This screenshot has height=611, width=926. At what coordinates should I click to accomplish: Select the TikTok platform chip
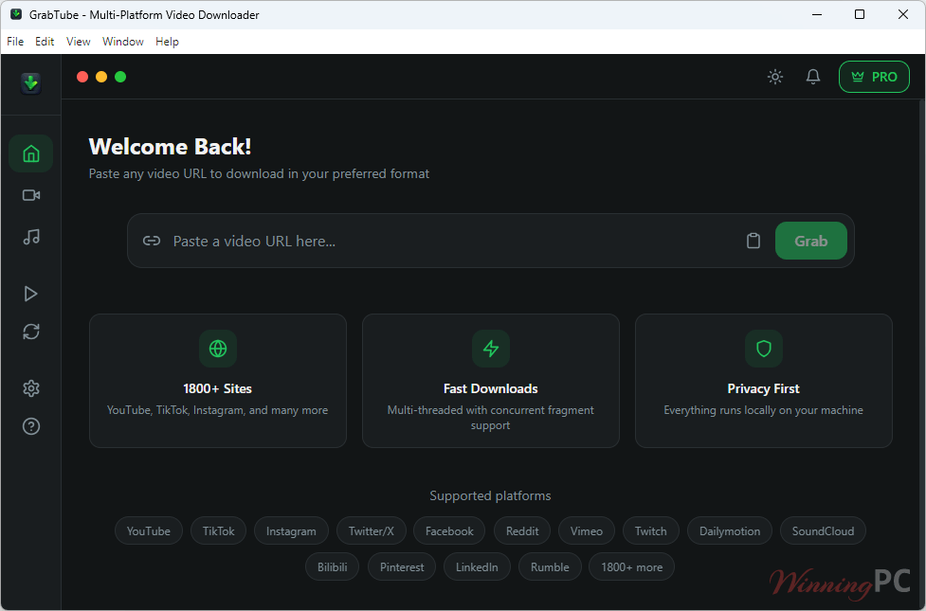coord(219,530)
